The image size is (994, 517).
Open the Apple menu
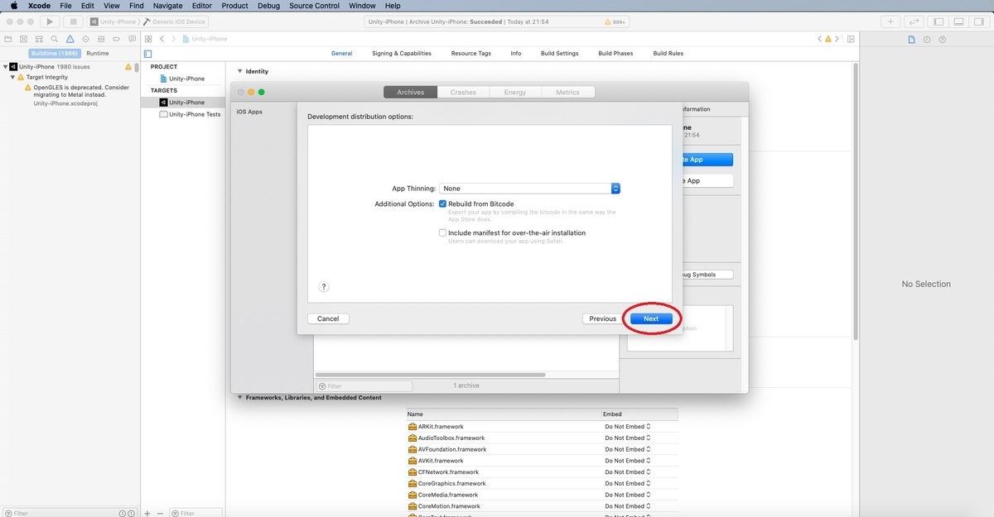(x=14, y=6)
